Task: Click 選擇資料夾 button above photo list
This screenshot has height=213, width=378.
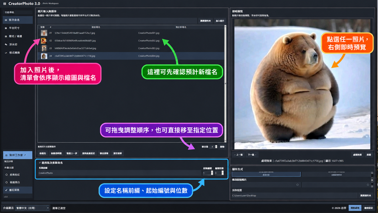Action: [x=205, y=21]
